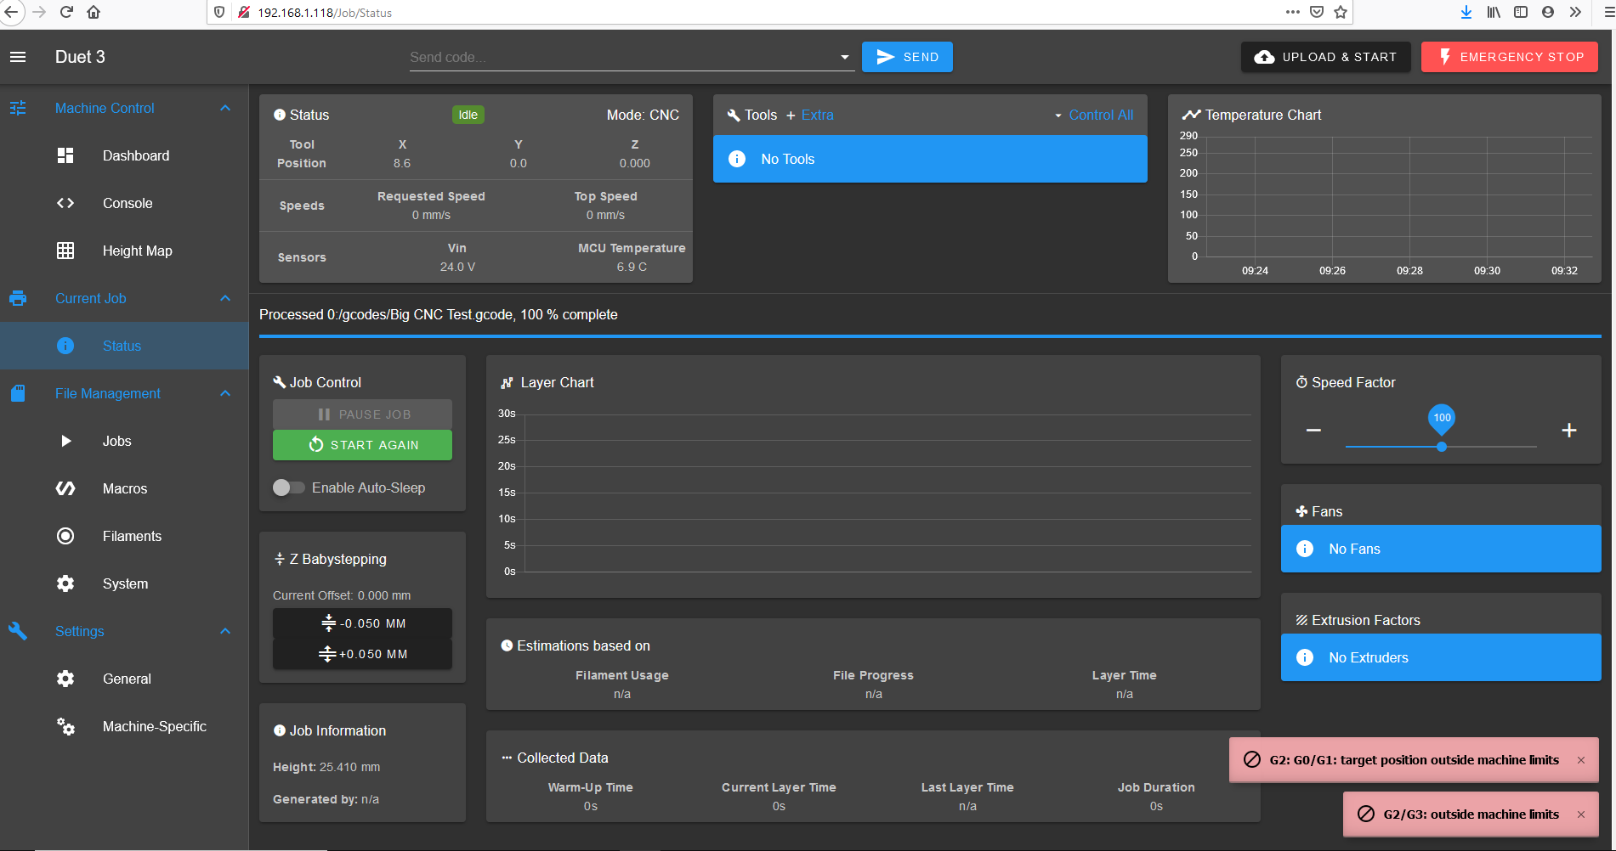1616x851 pixels.
Task: Click the Filaments circle icon
Action: coord(65,536)
